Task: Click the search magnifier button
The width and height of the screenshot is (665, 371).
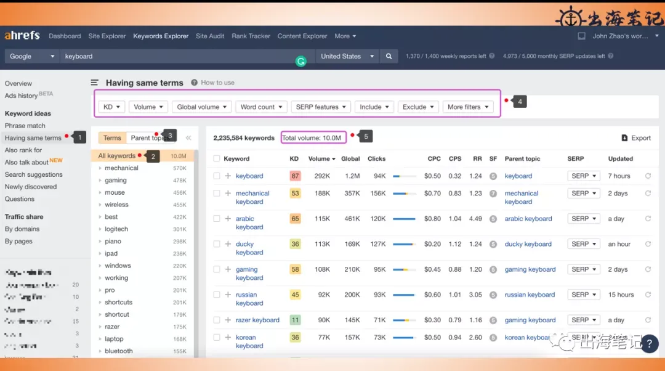Action: pos(389,56)
